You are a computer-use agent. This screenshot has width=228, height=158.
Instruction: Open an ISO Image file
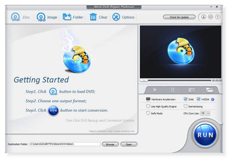coord(47,17)
